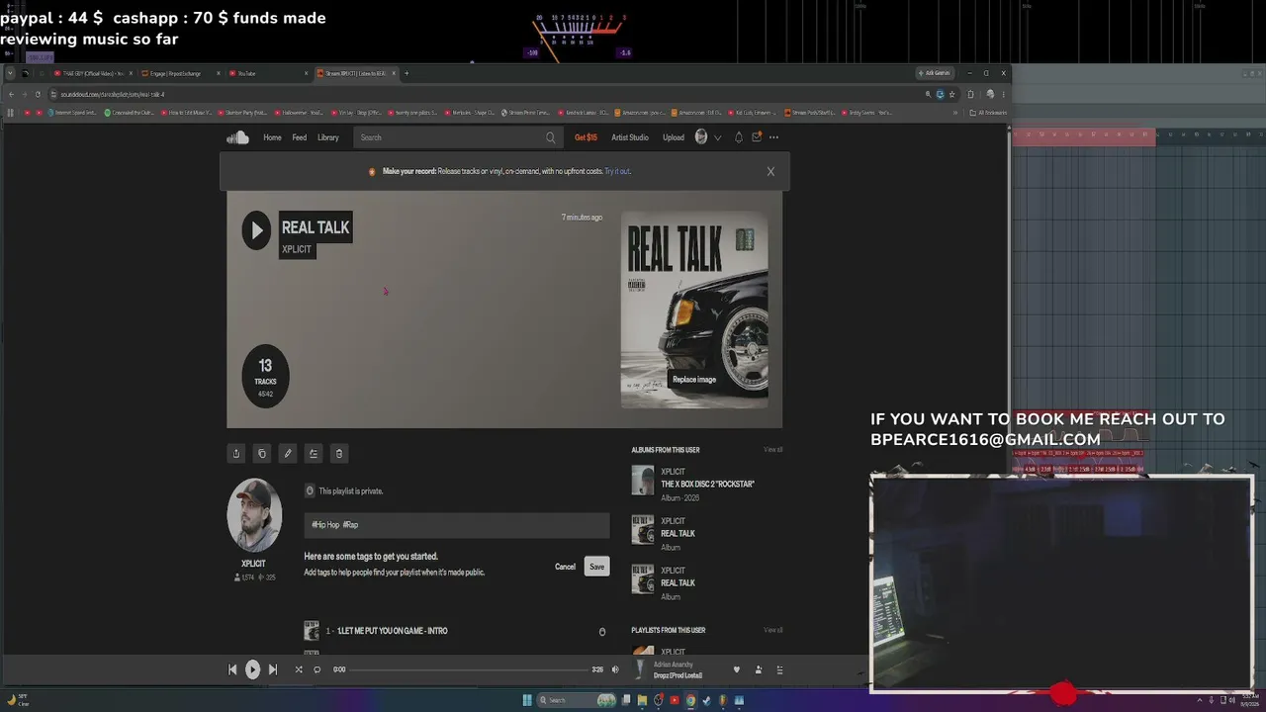Image resolution: width=1266 pixels, height=712 pixels.
Task: Click the SoundCloud logo icon
Action: click(x=237, y=137)
